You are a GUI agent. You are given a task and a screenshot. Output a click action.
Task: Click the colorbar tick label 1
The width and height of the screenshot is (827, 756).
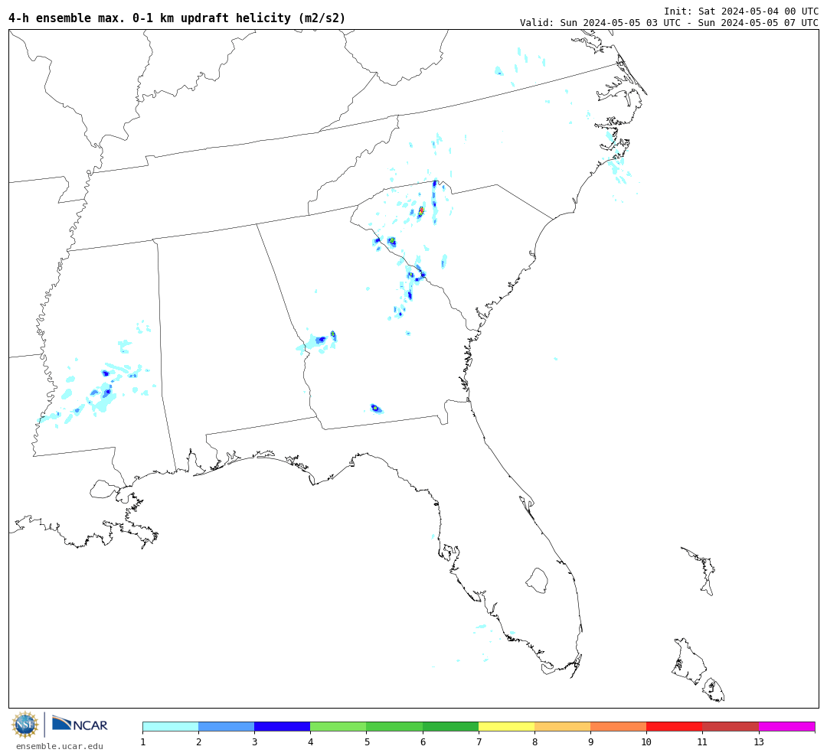point(143,741)
